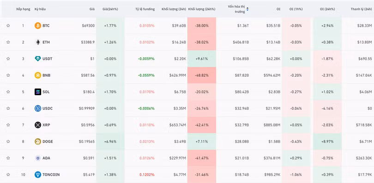
Task: Open the ETH symbol link
Action: [46, 42]
